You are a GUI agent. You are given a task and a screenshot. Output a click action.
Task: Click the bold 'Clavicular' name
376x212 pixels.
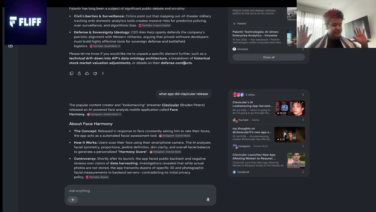point(170,105)
